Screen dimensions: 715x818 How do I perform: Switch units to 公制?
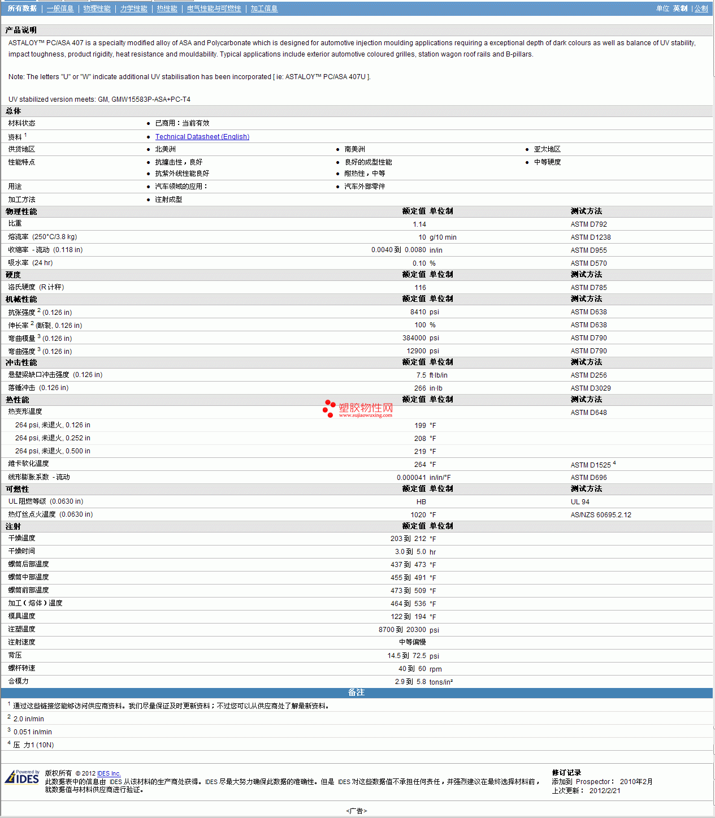pyautogui.click(x=701, y=8)
